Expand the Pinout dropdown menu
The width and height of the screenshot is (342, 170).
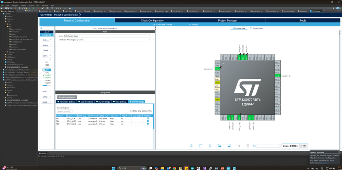point(193,25)
